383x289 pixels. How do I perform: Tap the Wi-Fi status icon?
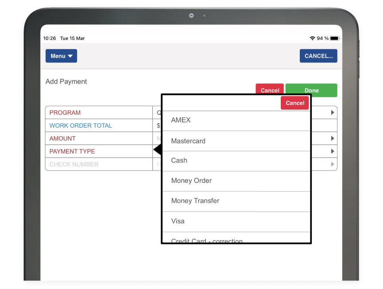tap(312, 38)
